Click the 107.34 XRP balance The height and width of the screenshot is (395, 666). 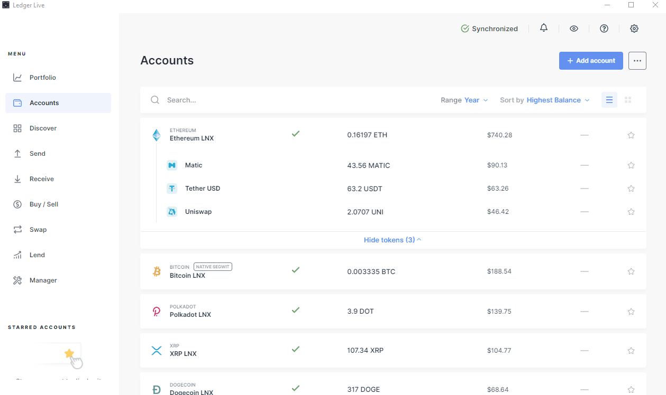(x=366, y=351)
